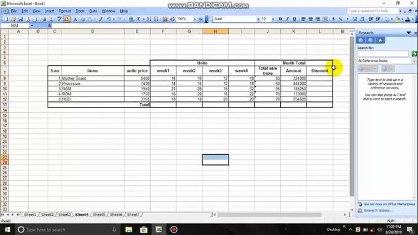Open the File menu
This screenshot has width=418, height=235.
(x=14, y=11)
